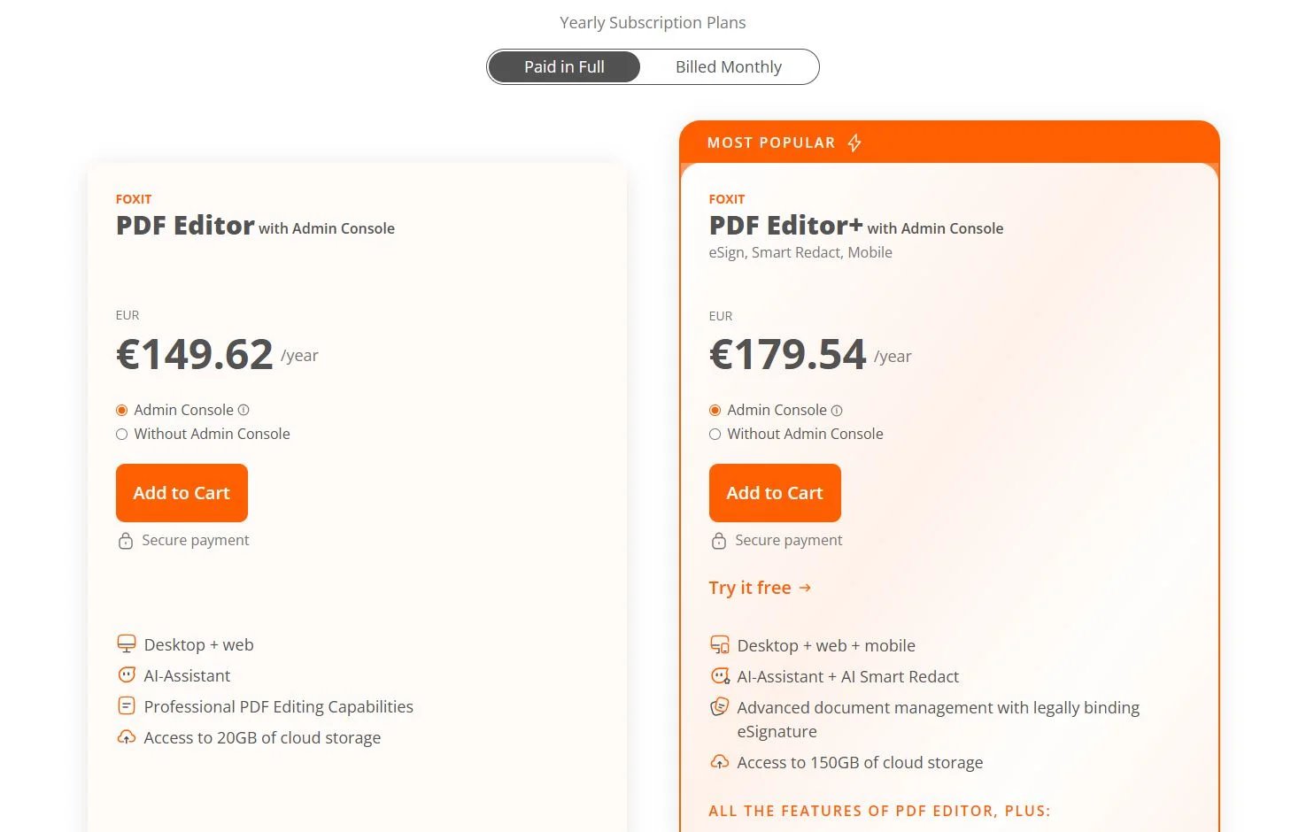Select the Paid in Full tab

564,67
